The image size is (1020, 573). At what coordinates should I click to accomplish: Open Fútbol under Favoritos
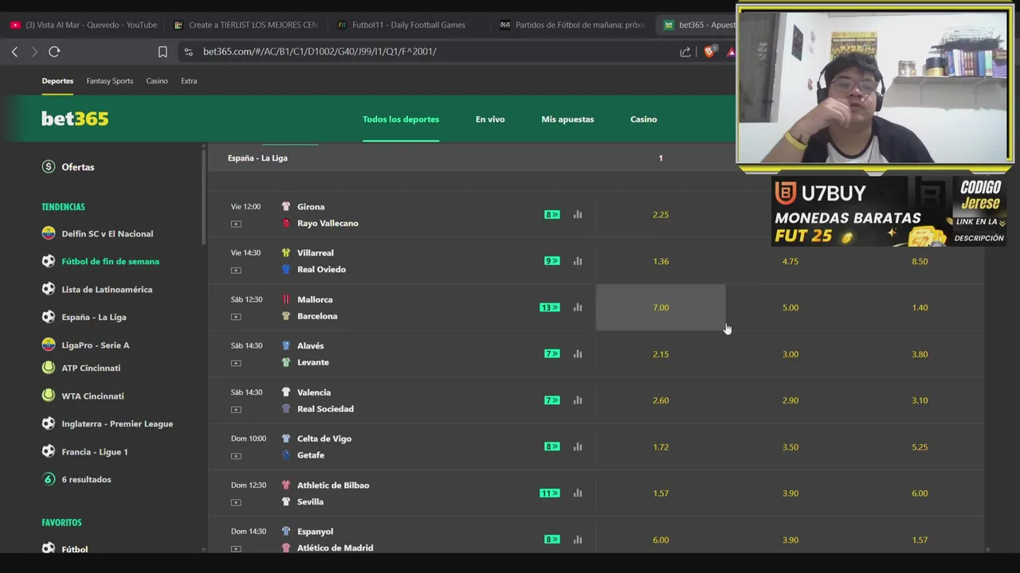point(75,549)
